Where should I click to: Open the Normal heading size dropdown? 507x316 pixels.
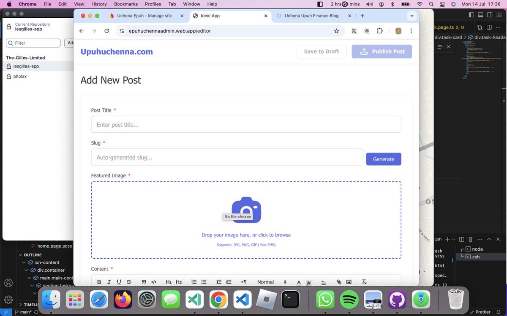tap(272, 282)
